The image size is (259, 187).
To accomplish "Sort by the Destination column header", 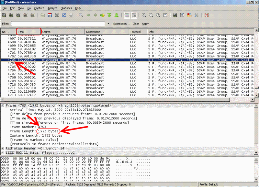I will (x=107, y=32).
